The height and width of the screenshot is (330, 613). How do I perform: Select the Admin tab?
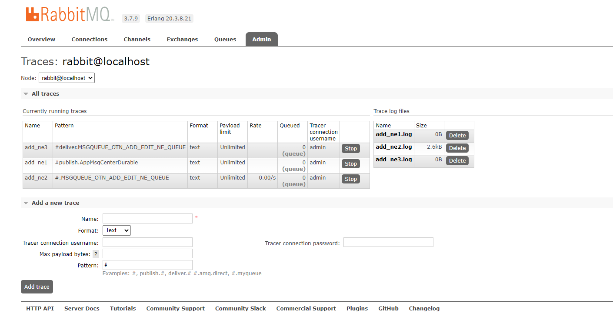point(262,40)
